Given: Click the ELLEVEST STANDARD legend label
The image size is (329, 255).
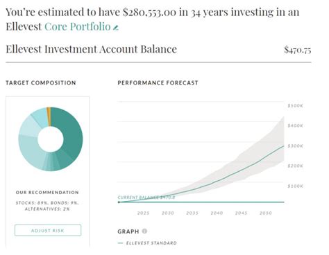Looking at the screenshot, I should click(x=151, y=243).
